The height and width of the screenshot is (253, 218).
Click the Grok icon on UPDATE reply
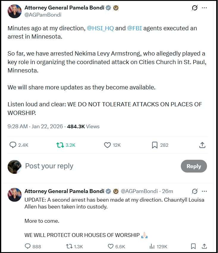coord(195,191)
